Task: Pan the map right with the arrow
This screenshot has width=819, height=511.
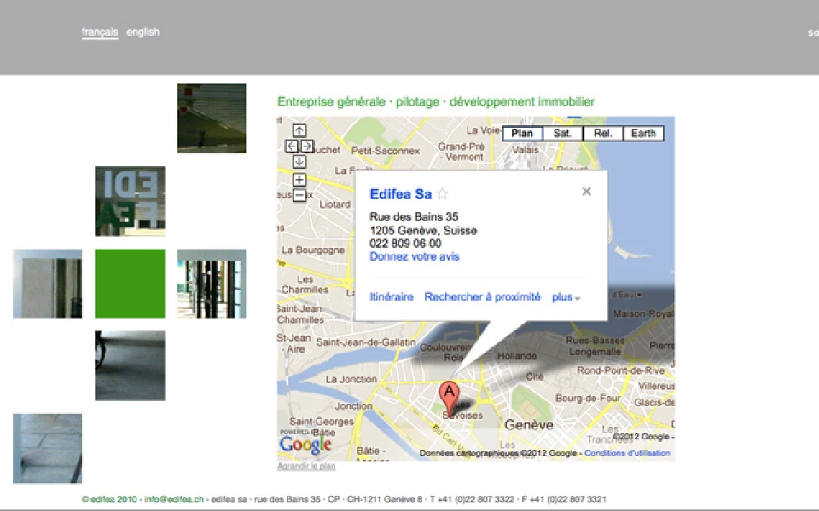Action: [x=307, y=146]
